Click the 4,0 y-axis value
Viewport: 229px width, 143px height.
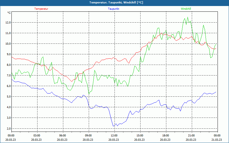(9, 107)
